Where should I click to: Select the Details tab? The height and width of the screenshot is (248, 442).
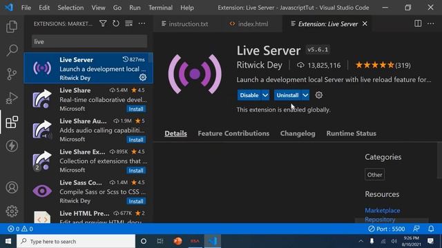[175, 133]
